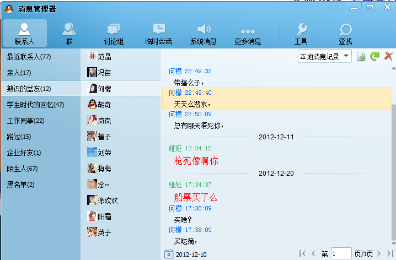Screen dimensions: 396x260
Task: Click 蕾子's avatar icon
Action: coord(92,136)
